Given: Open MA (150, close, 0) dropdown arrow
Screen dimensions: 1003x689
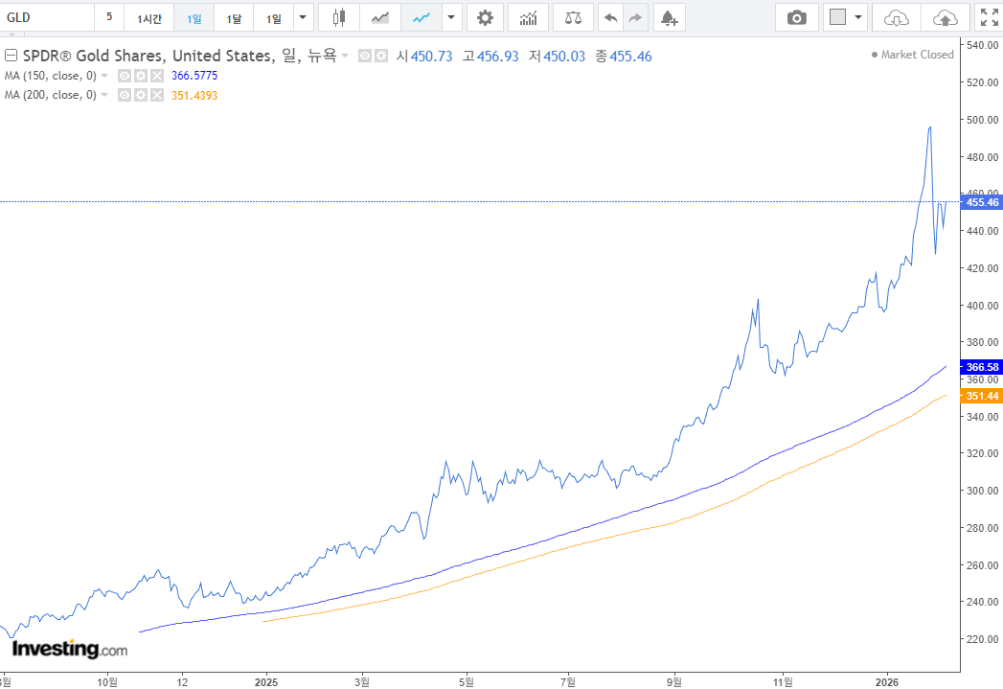Looking at the screenshot, I should point(104,76).
